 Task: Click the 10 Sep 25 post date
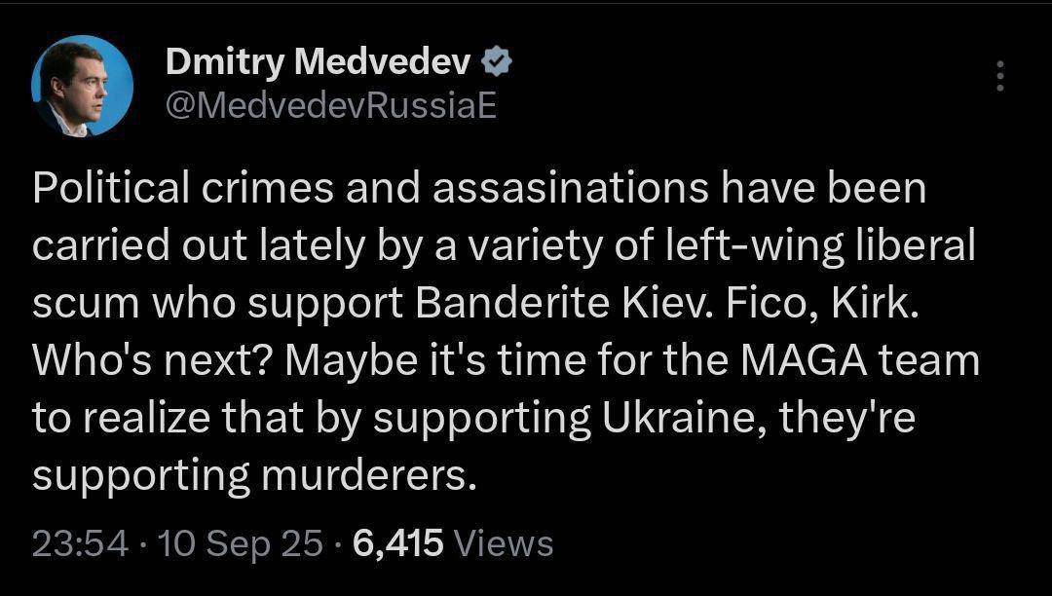[241, 543]
